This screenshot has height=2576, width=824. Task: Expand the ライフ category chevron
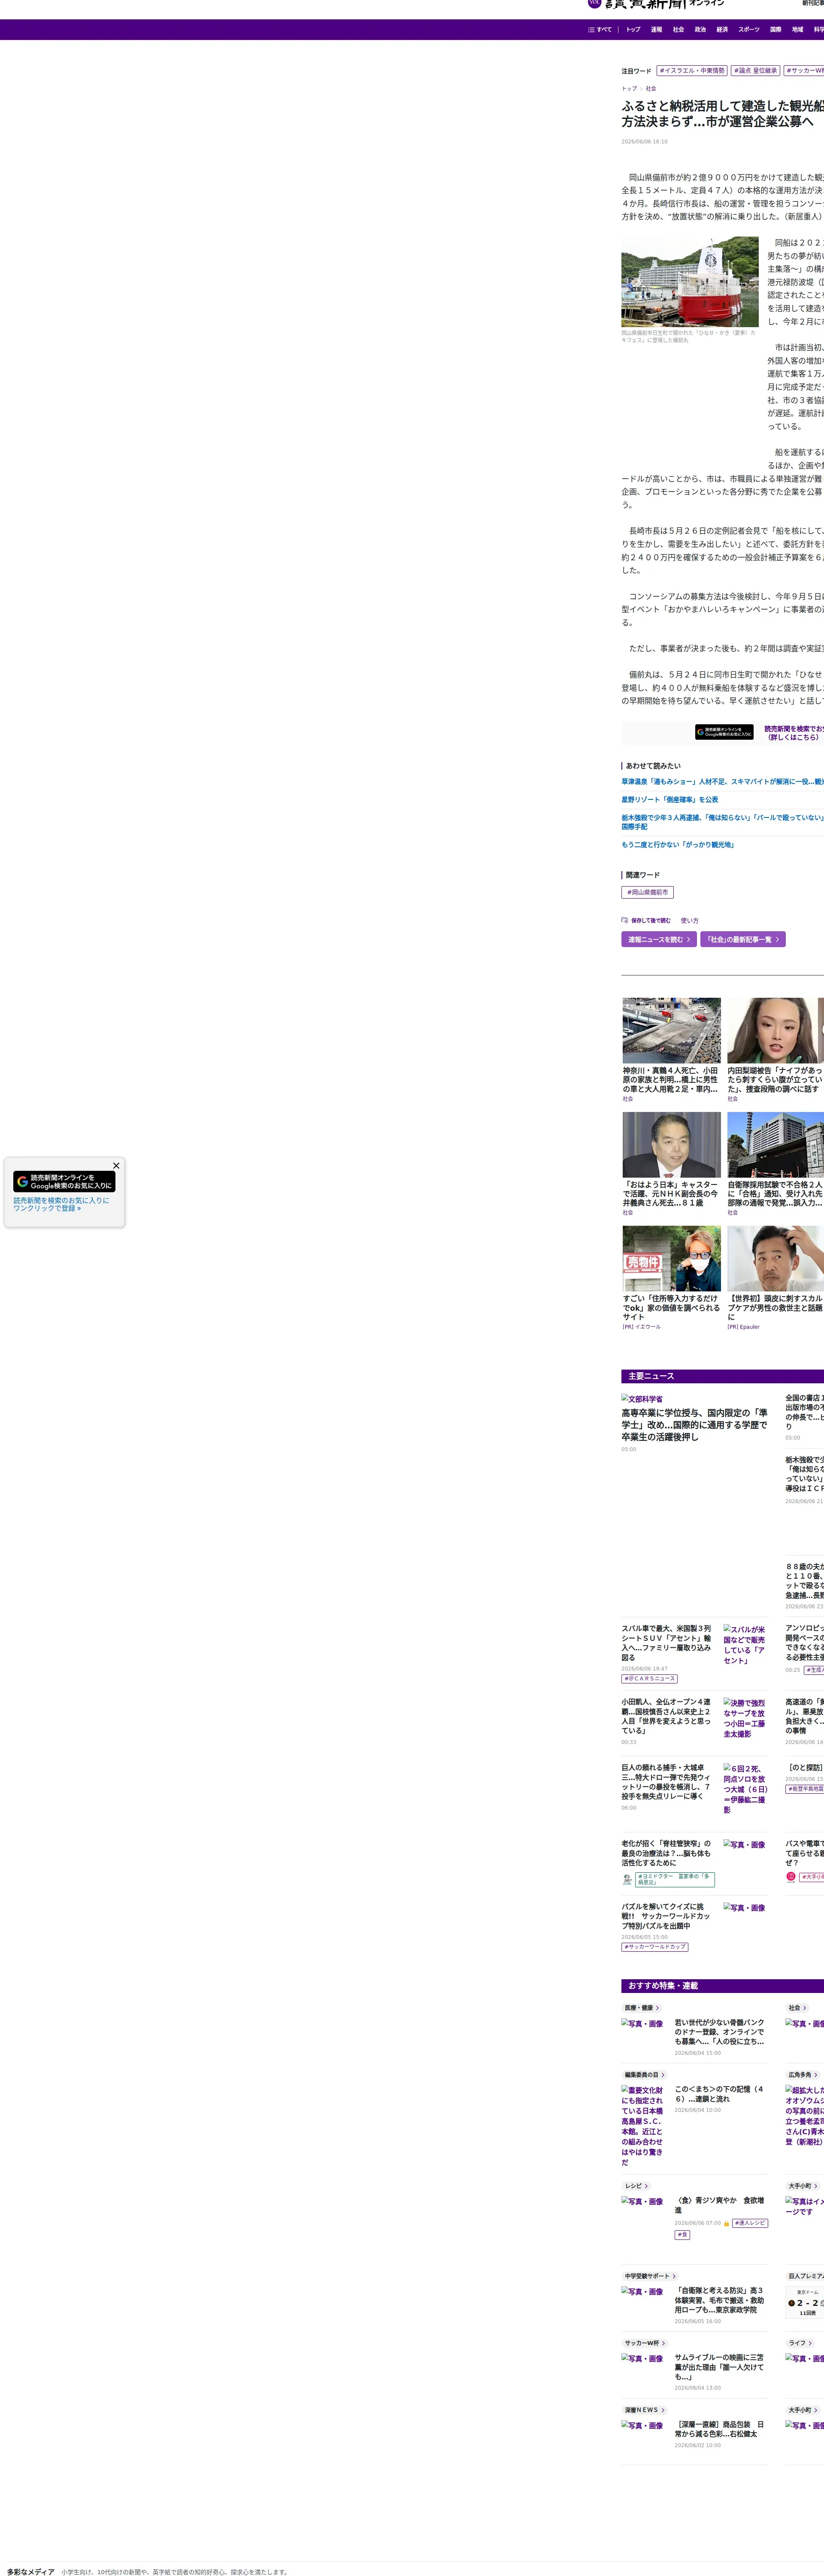click(x=809, y=2343)
